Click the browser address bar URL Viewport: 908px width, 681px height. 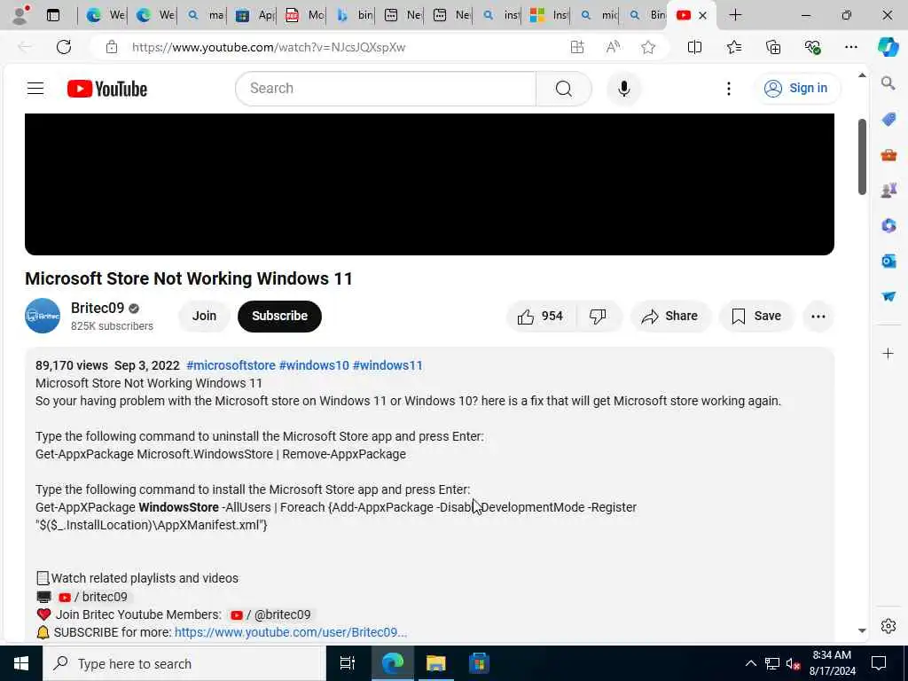(x=269, y=48)
